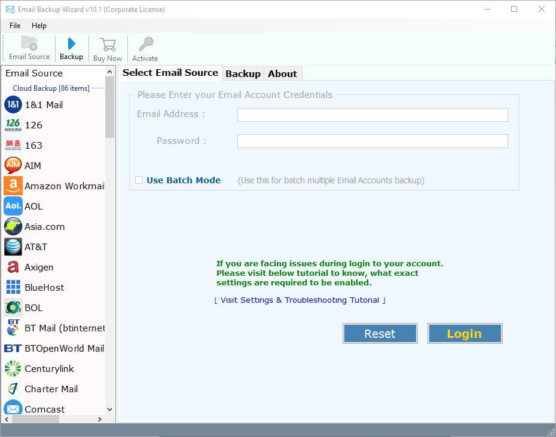Click inside the Email Address field
Screen dimensions: 556x437
tap(372, 115)
